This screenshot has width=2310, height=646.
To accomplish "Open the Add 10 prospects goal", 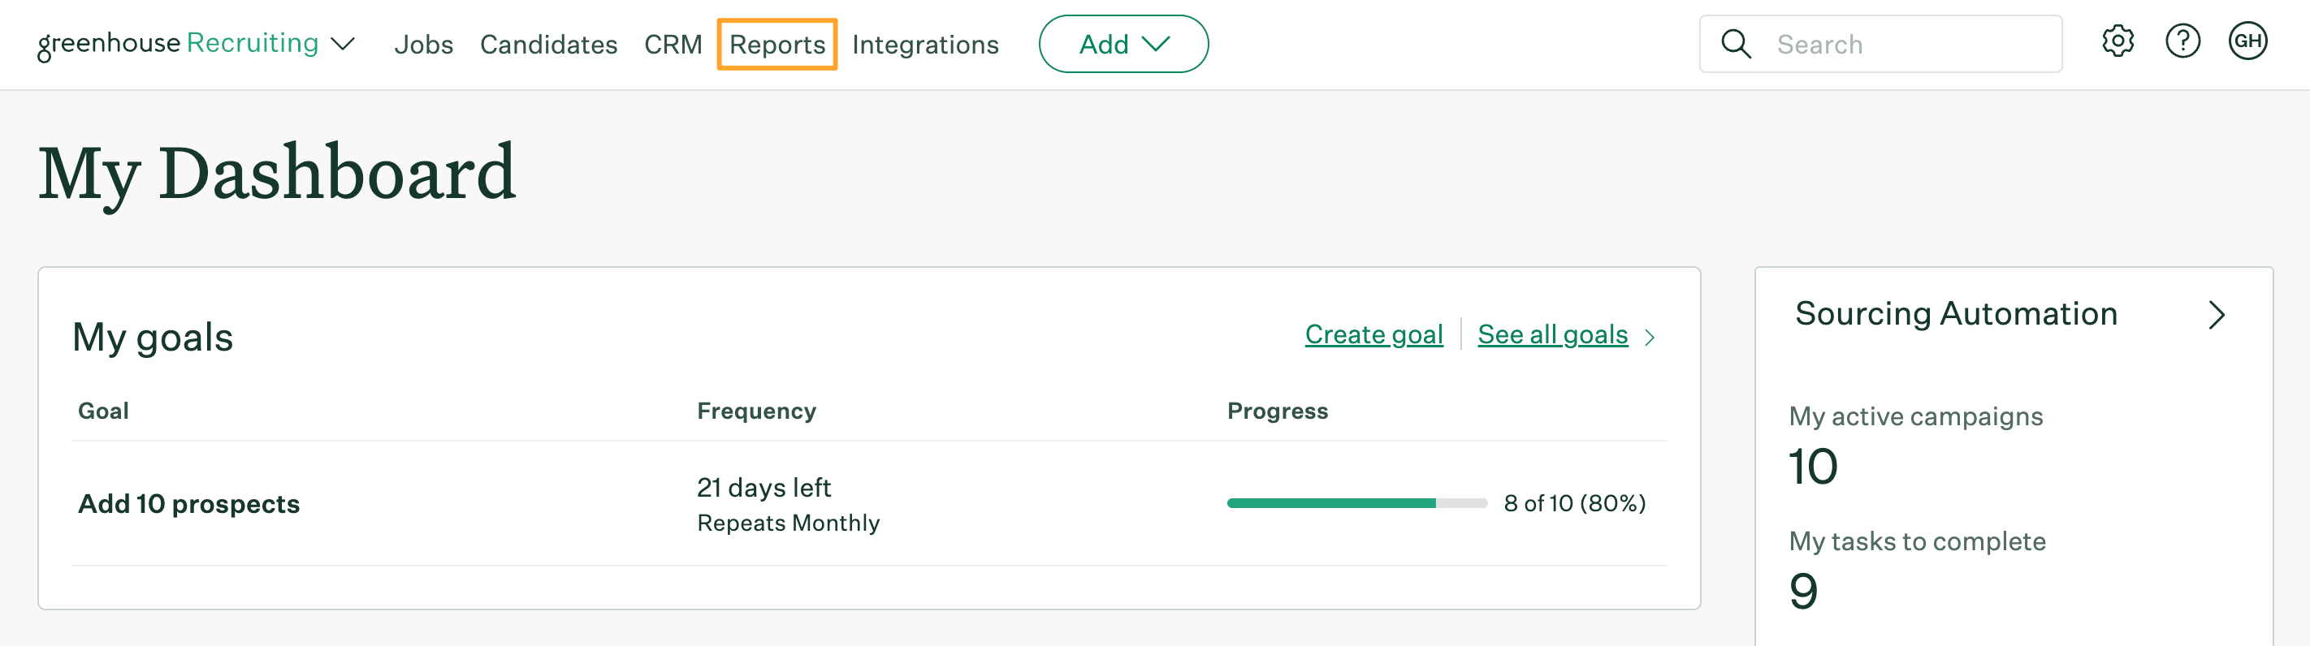I will 188,503.
